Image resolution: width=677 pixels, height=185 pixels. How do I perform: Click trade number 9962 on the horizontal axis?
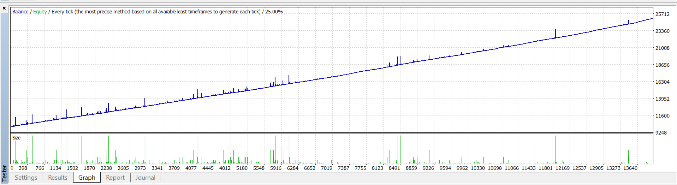pyautogui.click(x=462, y=168)
